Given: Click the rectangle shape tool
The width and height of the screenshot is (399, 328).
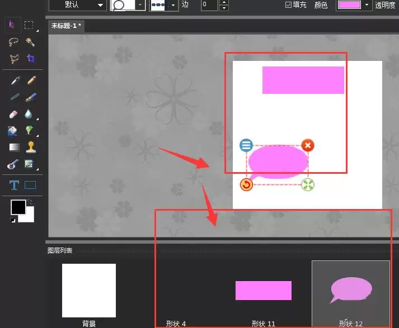Looking at the screenshot, I should (x=30, y=185).
